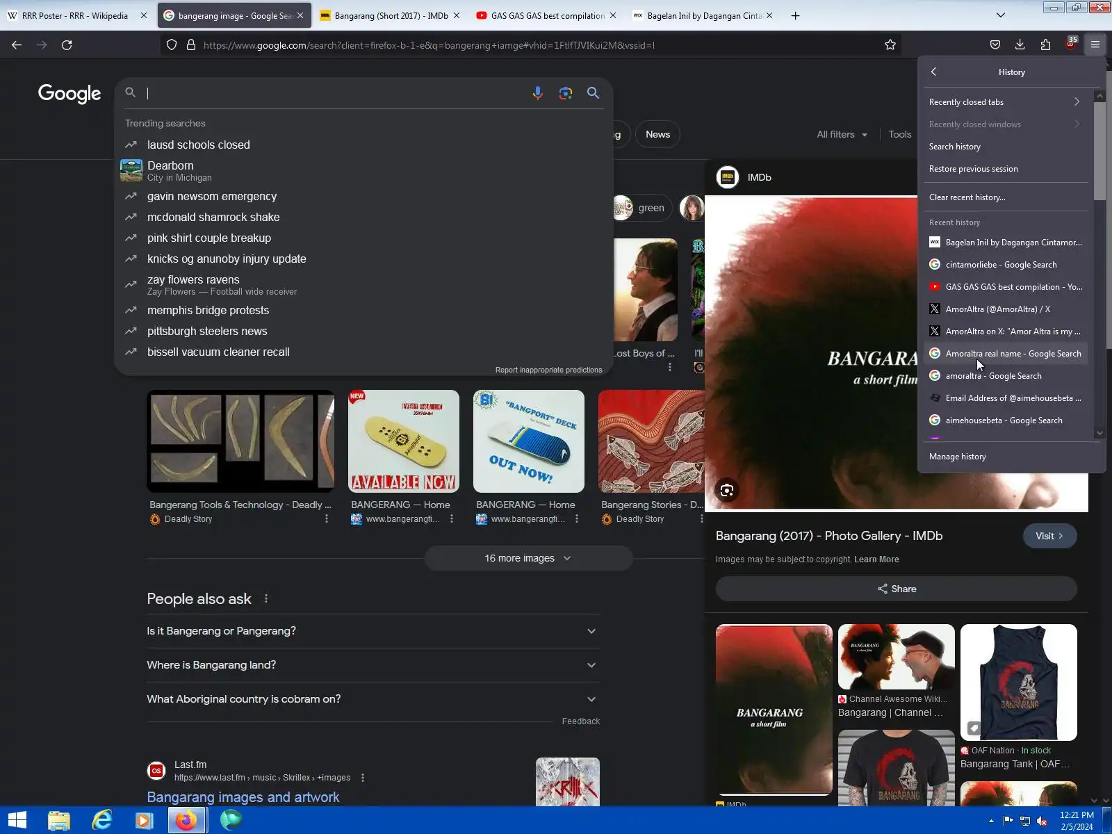The image size is (1112, 834).
Task: Reload the current page
Action: pos(67,45)
